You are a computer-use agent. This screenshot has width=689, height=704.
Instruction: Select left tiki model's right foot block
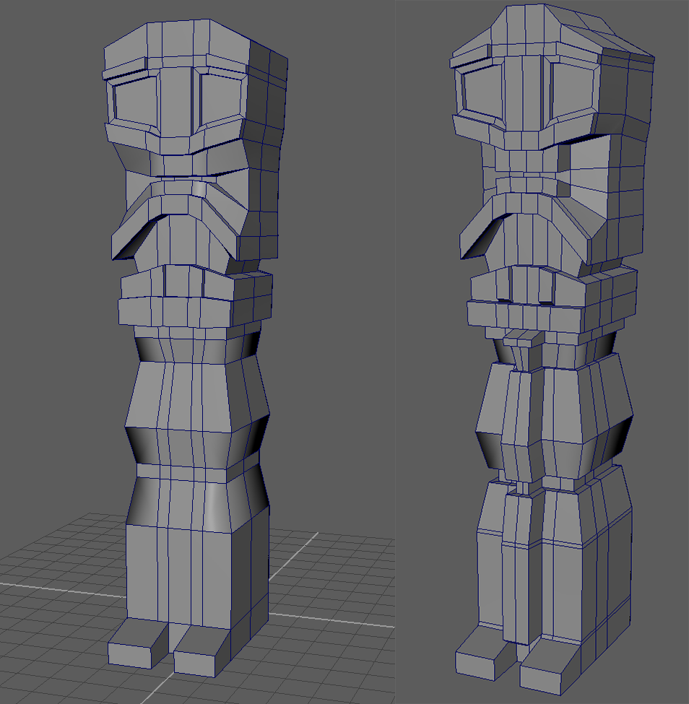(x=202, y=651)
